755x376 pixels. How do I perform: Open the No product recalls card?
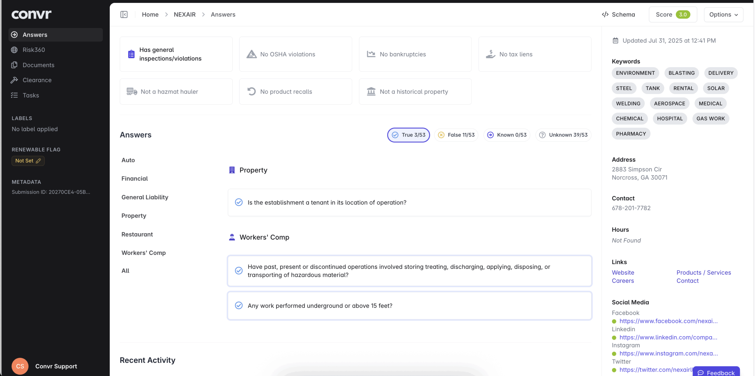(296, 92)
